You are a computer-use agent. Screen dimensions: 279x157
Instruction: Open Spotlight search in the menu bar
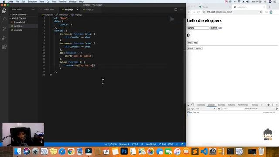tap(265, 2)
